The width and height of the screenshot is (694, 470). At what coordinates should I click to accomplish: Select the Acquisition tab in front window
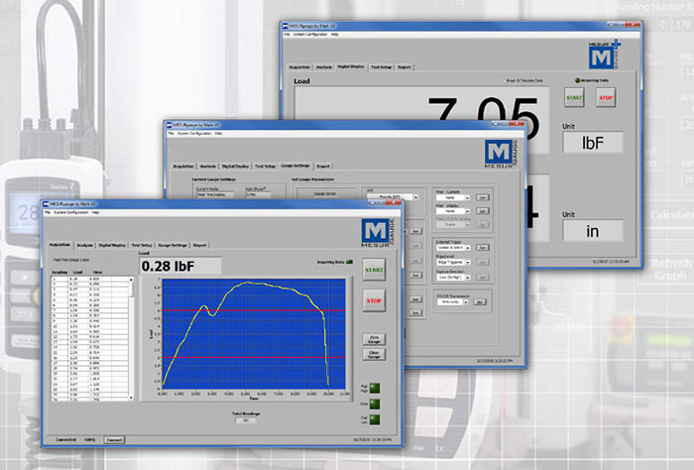point(59,244)
